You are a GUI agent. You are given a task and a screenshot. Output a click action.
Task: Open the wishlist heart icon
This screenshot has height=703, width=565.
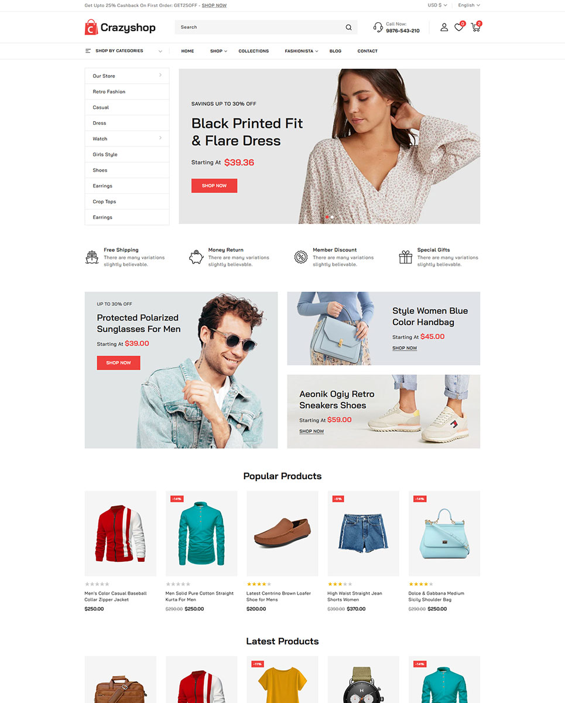point(458,27)
